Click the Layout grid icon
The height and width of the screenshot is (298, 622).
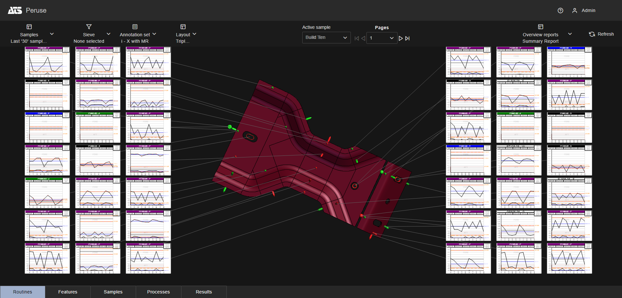click(183, 27)
